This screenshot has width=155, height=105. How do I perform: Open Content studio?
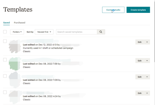coord(113,10)
